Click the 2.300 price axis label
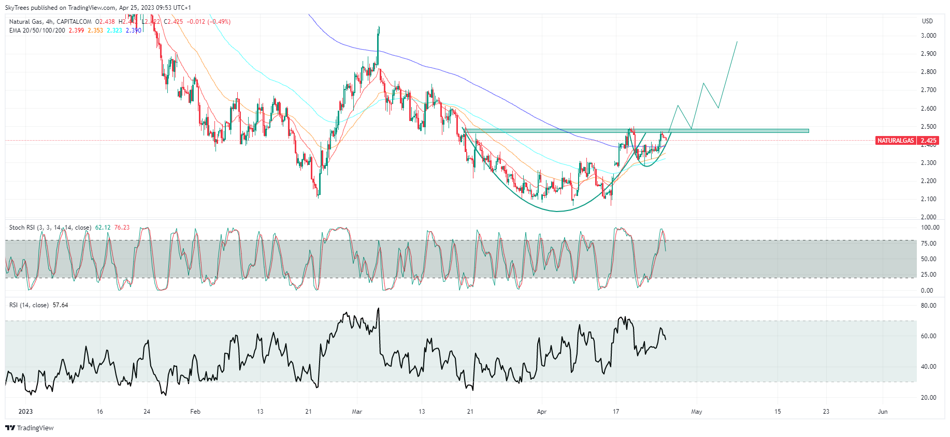Viewport: 950px width, 437px height. click(x=928, y=163)
